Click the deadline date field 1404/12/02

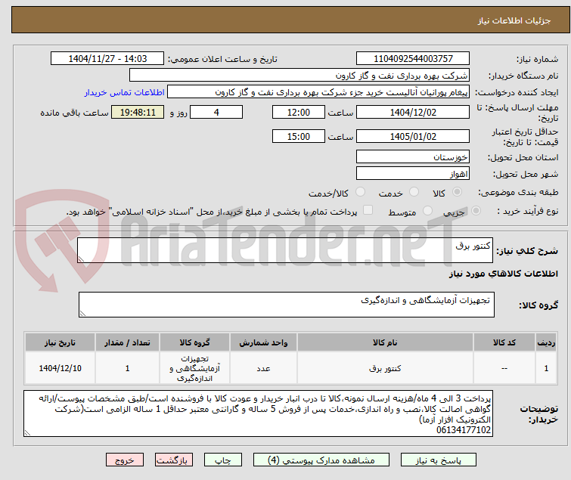413,112
